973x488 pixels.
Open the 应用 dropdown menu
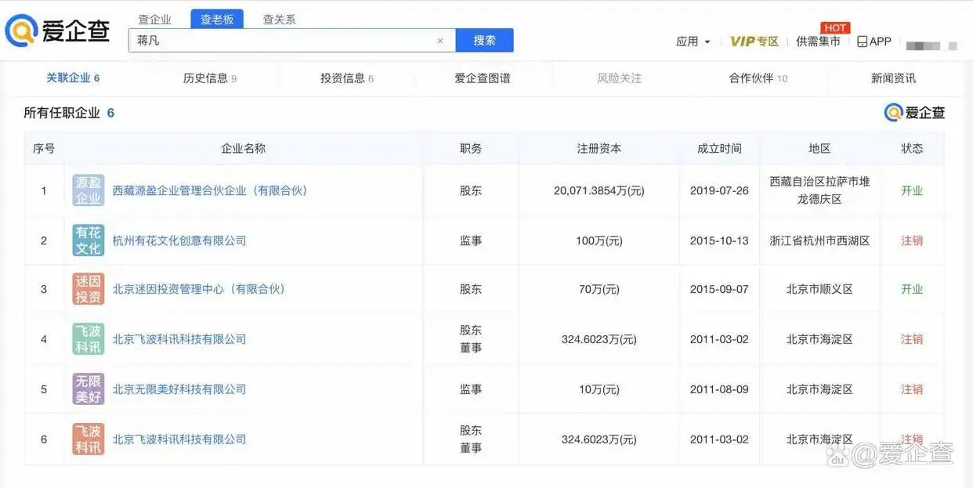(693, 42)
